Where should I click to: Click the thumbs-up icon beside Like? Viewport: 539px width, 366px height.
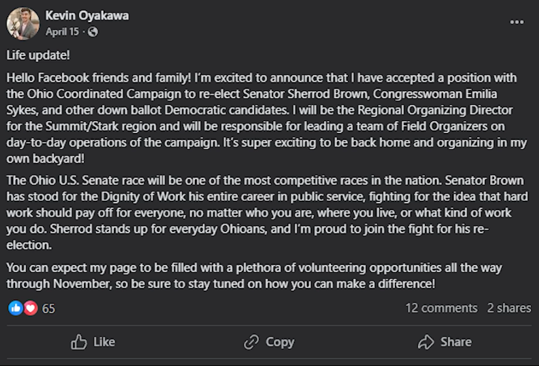tap(79, 342)
